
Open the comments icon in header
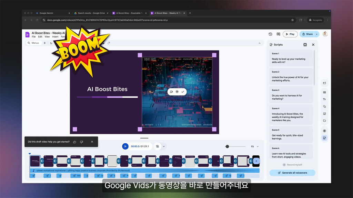(x=278, y=34)
